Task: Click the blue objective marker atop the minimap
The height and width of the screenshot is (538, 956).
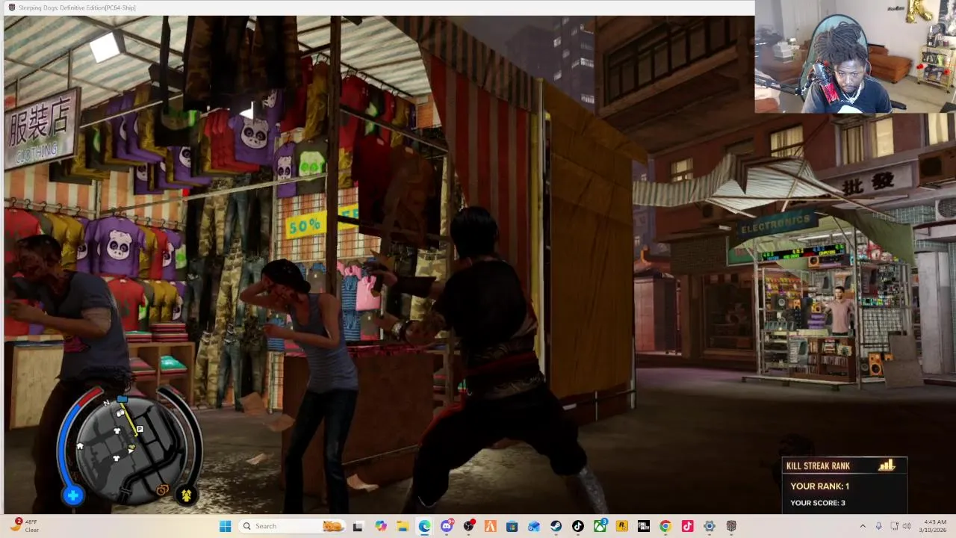Action: coord(122,400)
